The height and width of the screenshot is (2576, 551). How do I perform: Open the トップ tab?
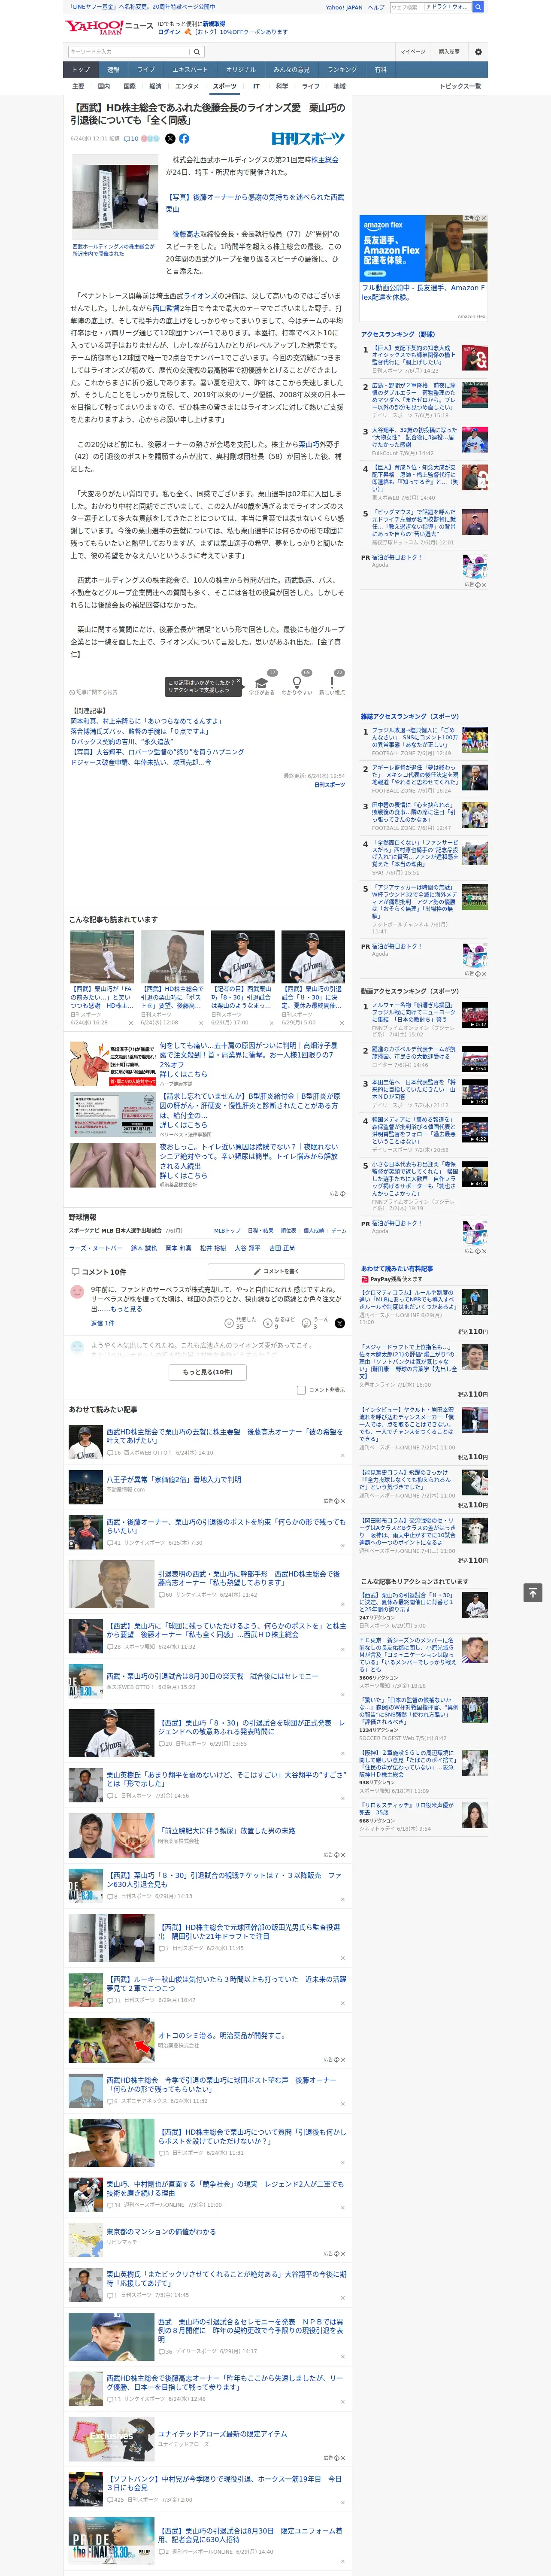tap(81, 70)
